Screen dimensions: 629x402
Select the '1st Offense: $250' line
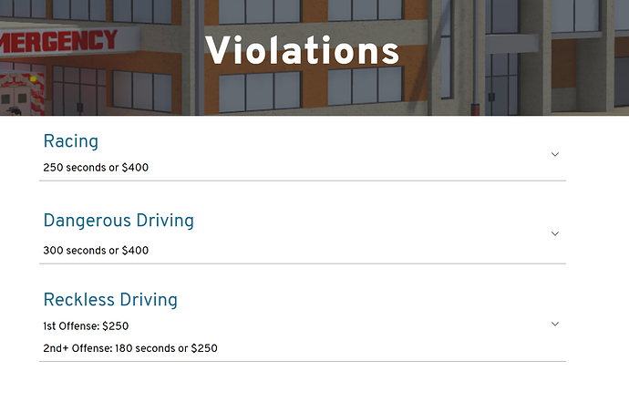(x=86, y=325)
